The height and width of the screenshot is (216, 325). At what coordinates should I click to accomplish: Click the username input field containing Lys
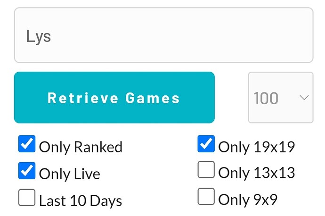pos(163,35)
